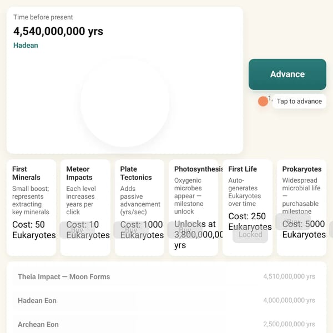Click the Plate Tectonics card title

(x=136, y=173)
